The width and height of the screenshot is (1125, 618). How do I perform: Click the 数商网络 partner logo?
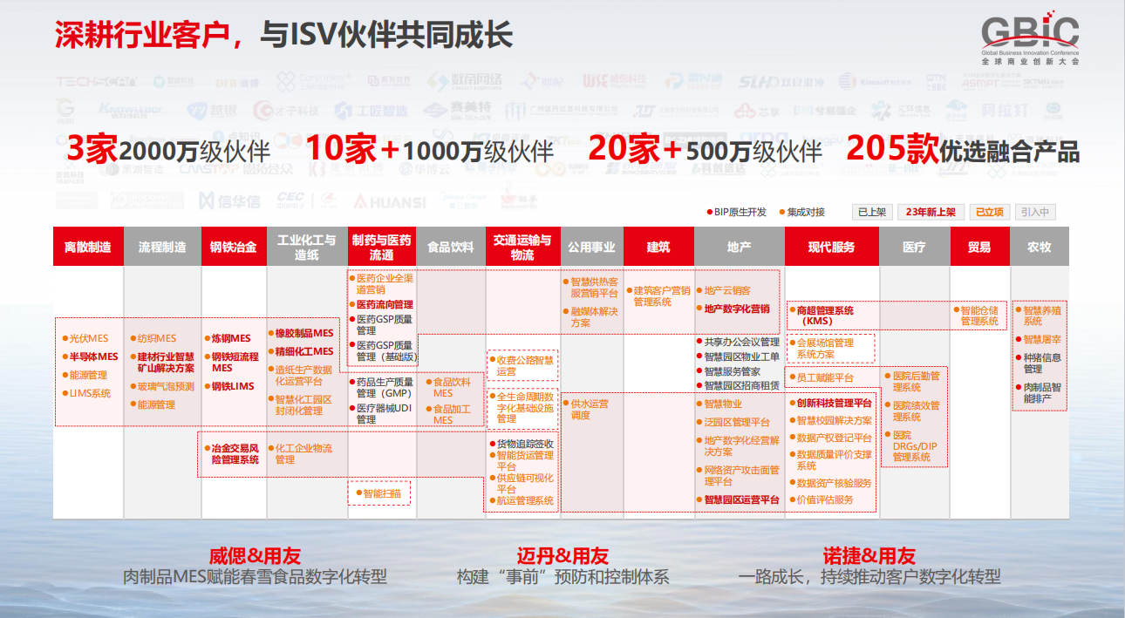(464, 81)
